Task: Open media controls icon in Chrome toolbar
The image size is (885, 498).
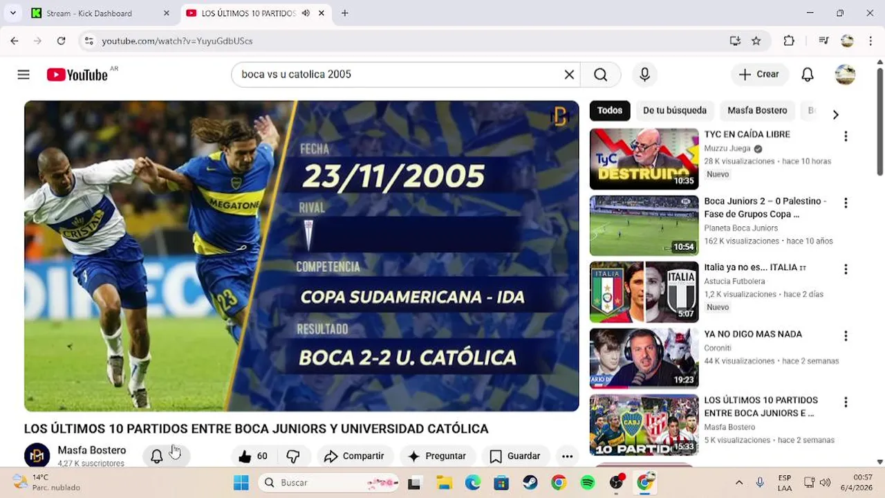Action: (823, 41)
